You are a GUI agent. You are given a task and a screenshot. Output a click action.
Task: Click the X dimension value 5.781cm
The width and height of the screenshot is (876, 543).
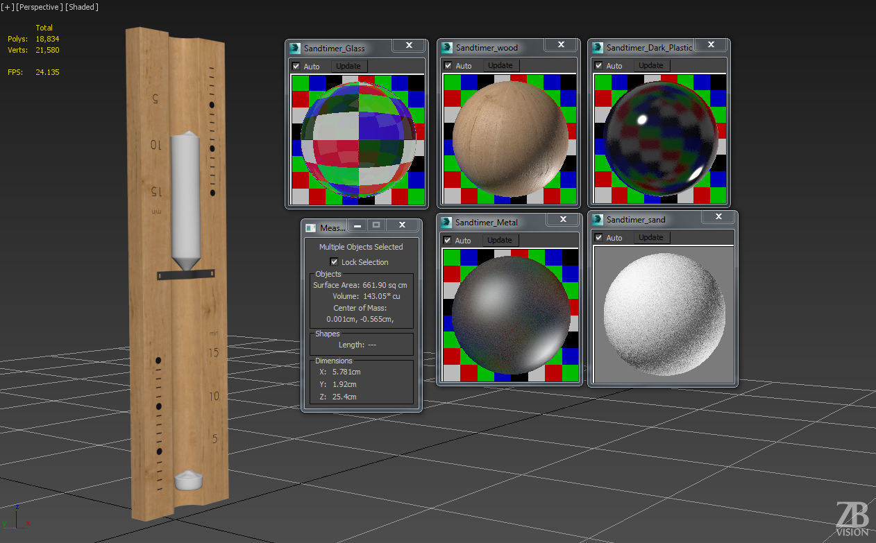(346, 372)
